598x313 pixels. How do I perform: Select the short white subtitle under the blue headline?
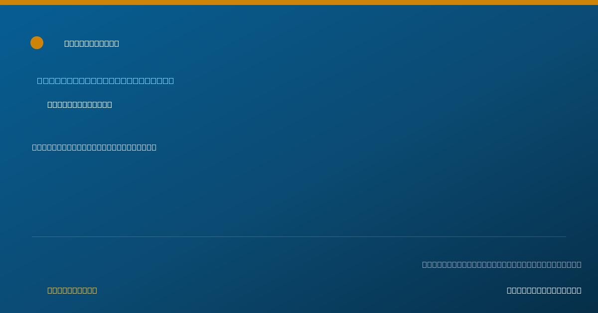pos(80,104)
